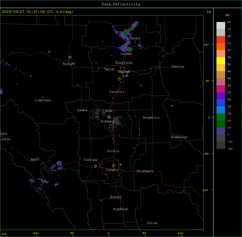Click the topmost light gray legend swatch

coord(221,26)
